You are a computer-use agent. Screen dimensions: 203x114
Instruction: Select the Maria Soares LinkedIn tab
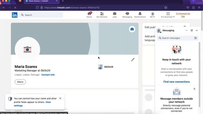pos(42,1)
